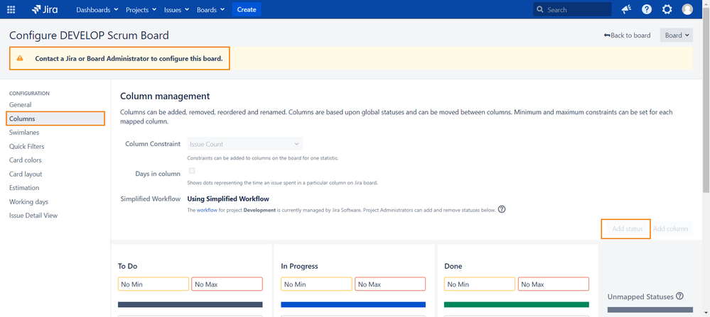Open Working days configuration

coord(28,202)
